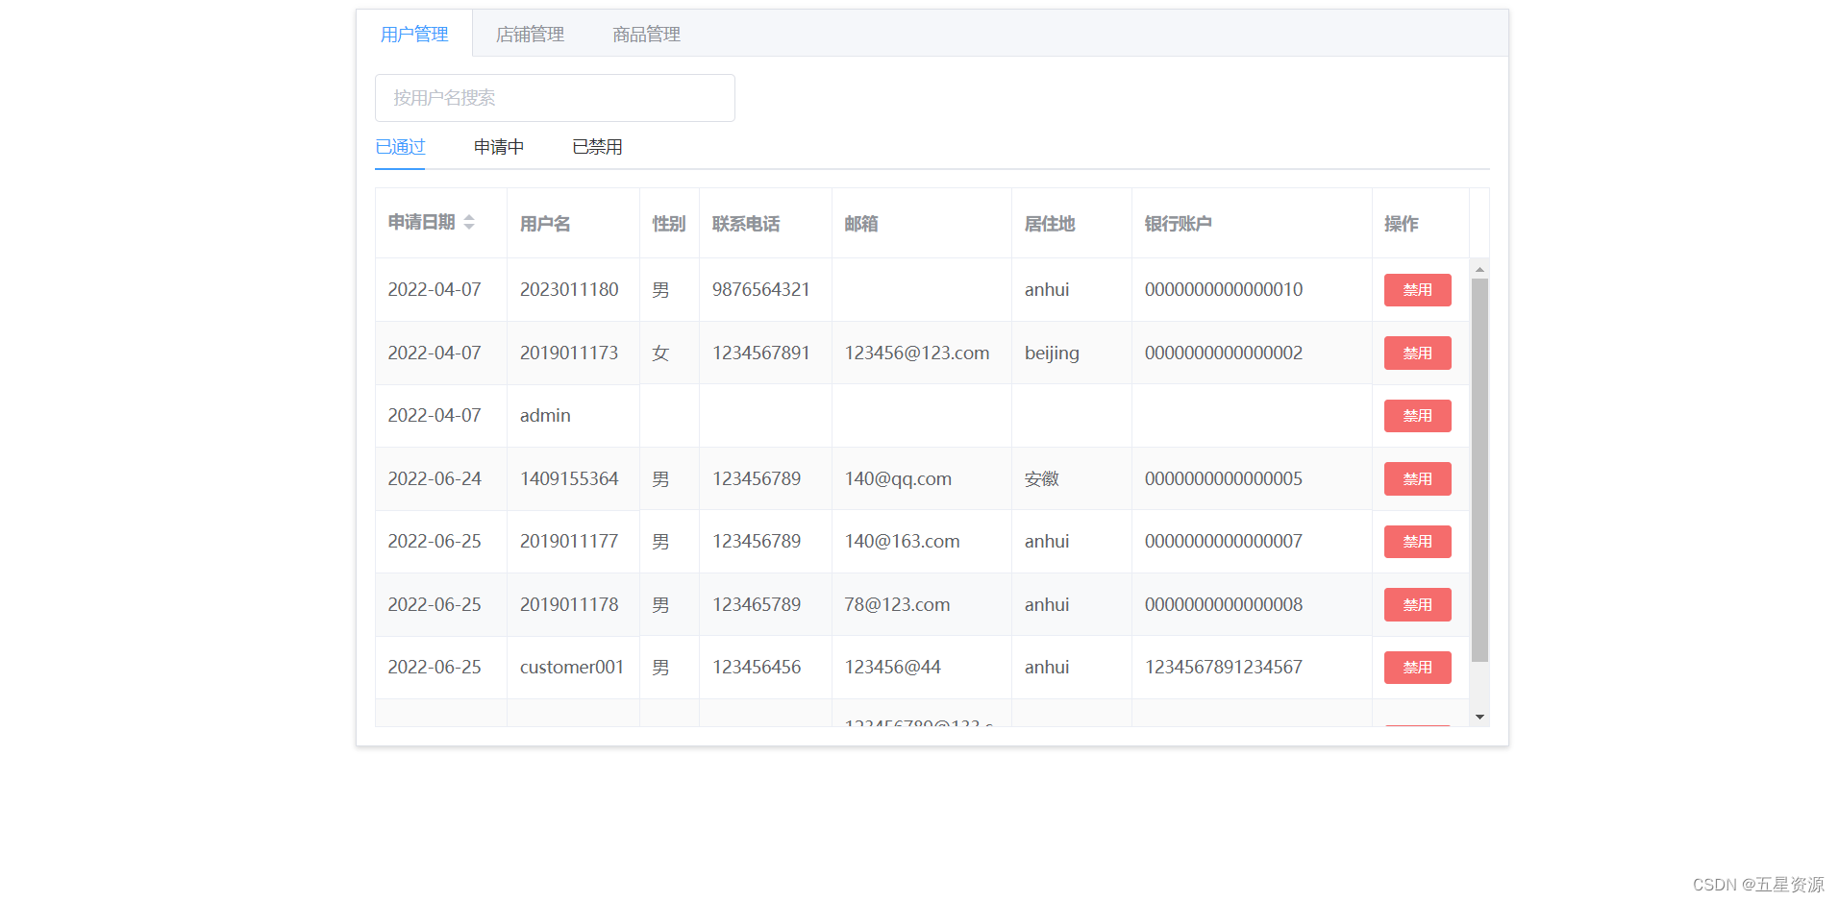Viewport: 1839px width, 902px height.
Task: Select the 已禁用 filter tab
Action: click(x=596, y=146)
